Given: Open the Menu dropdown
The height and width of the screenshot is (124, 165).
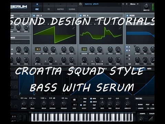Looking at the screenshot, I should (x=134, y=4).
